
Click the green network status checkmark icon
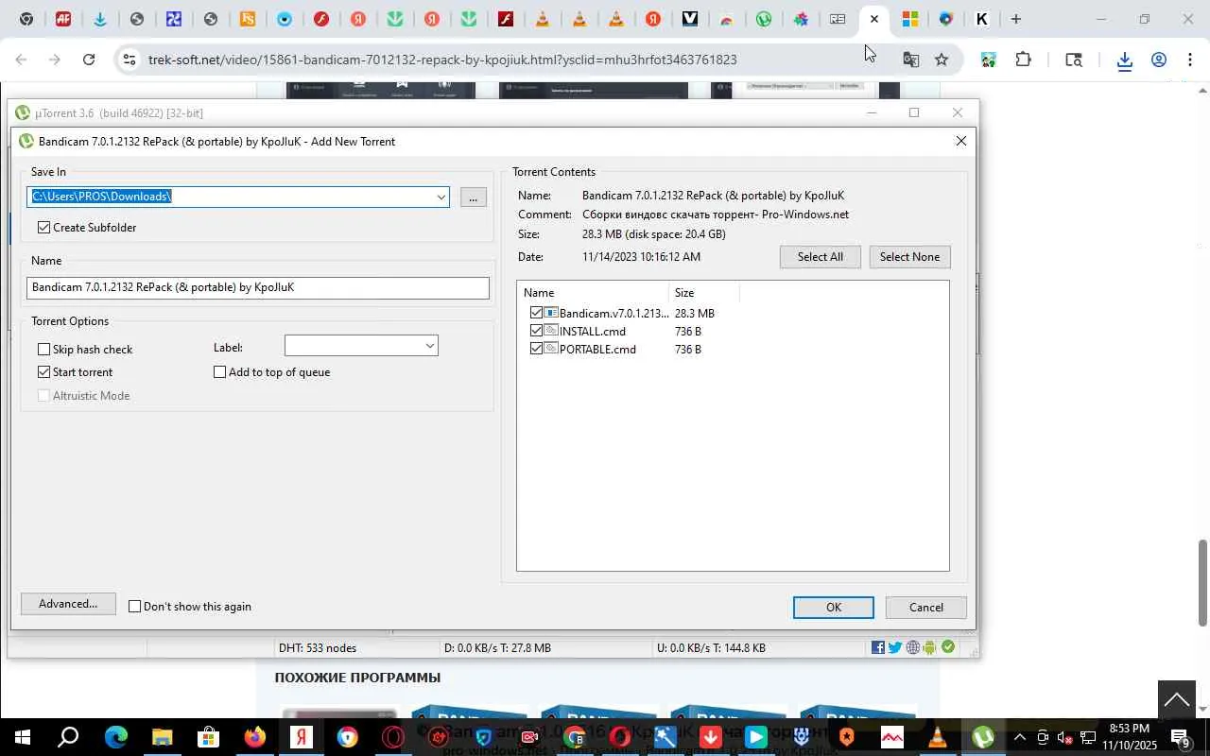pyautogui.click(x=947, y=647)
